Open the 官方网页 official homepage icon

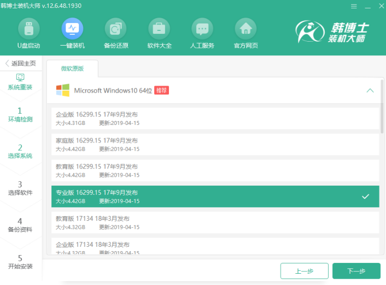(x=246, y=29)
